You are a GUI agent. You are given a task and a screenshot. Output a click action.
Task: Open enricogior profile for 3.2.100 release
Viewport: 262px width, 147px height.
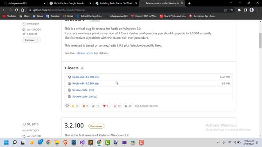tap(33, 130)
